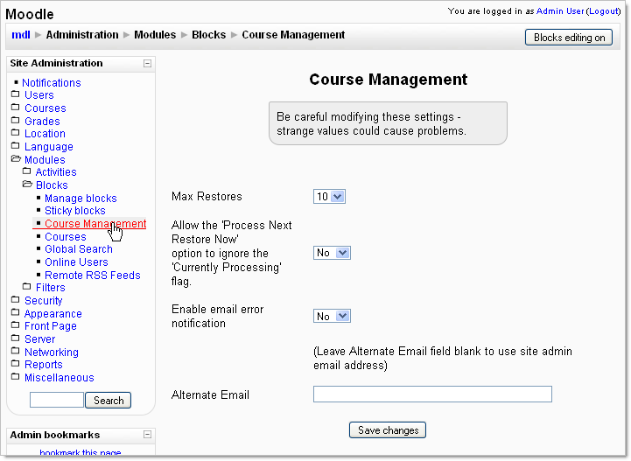This screenshot has width=631, height=461.
Task: Click the folder icon beside Courses
Action: (x=15, y=107)
